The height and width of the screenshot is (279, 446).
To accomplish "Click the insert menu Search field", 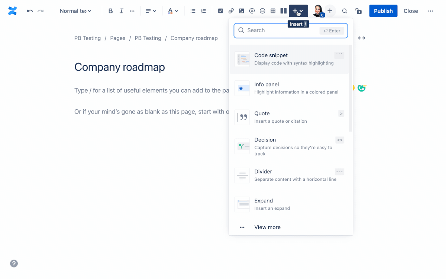I will coord(291,31).
